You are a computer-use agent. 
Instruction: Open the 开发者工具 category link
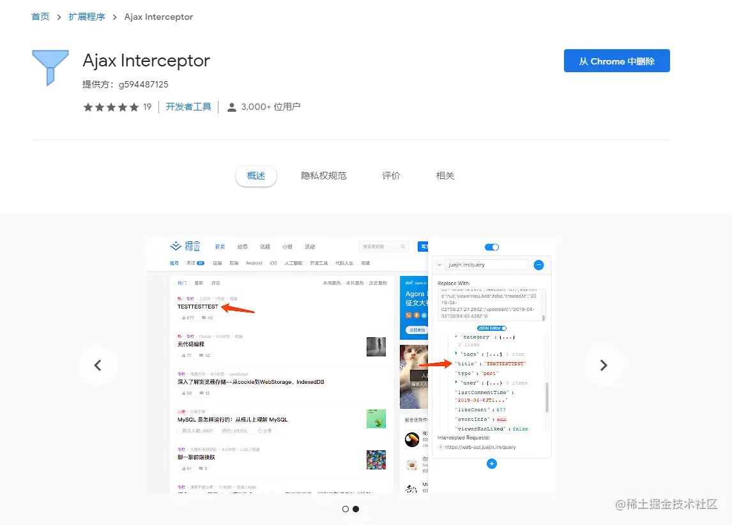[x=188, y=107]
